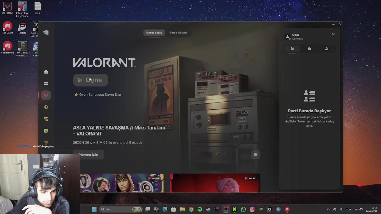Open Epic Games Launcher from the taskbar

tap(217, 209)
